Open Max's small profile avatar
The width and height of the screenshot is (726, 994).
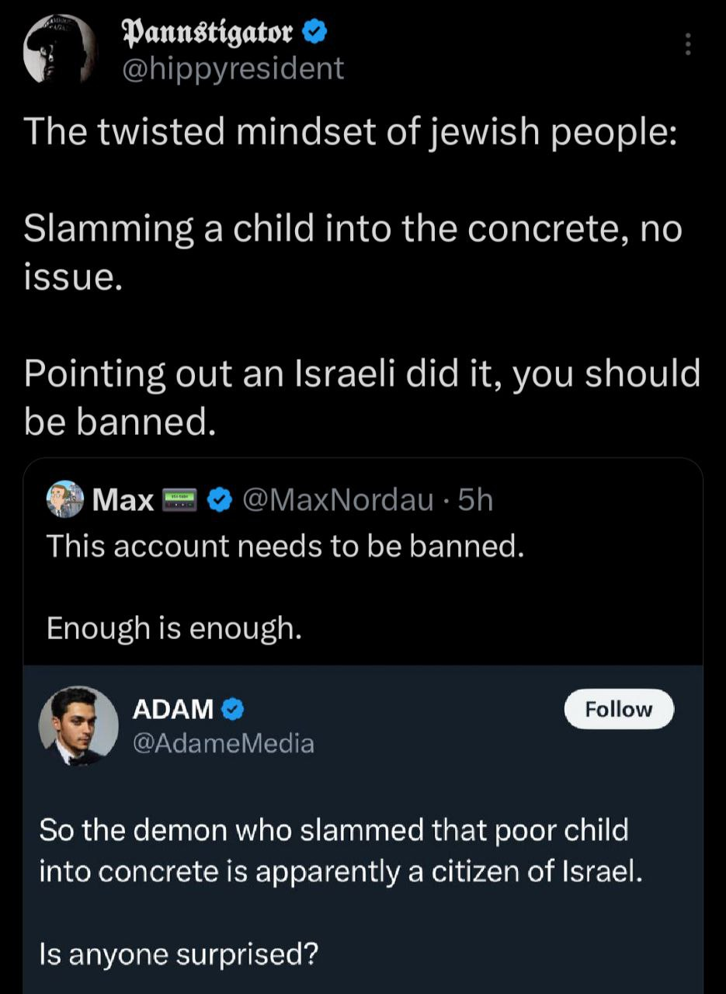point(65,499)
